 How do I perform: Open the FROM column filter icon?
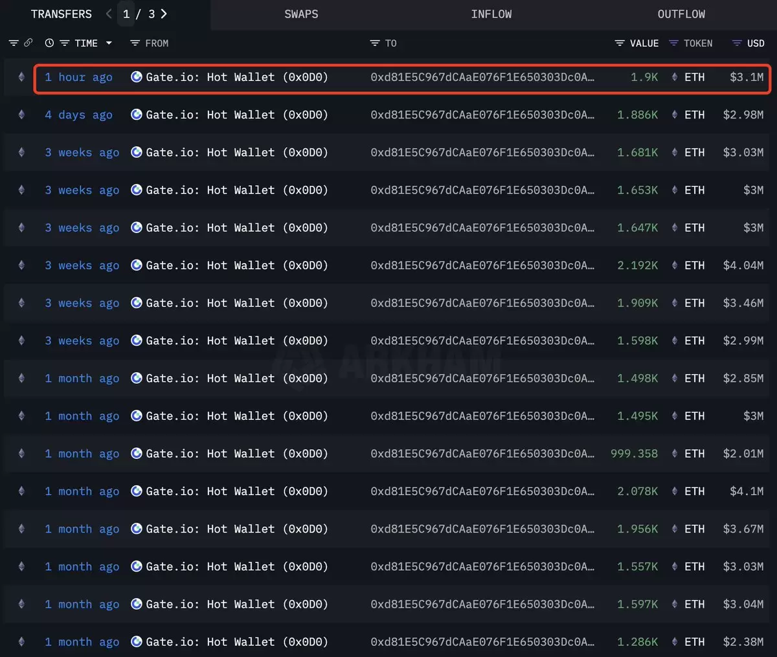(135, 43)
